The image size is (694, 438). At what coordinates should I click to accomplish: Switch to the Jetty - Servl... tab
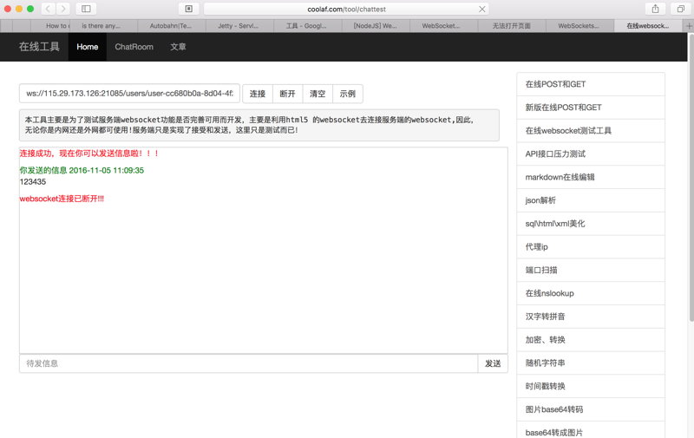tap(239, 26)
